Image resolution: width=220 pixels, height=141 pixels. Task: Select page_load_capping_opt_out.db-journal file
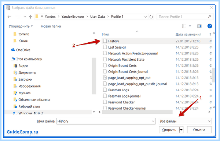[x=137, y=84]
